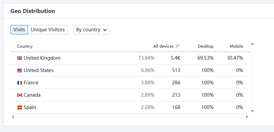This screenshot has width=274, height=132.
Task: Click the Country column header
Action: click(25, 46)
